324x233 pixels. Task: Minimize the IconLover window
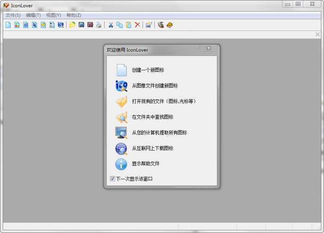click(x=287, y=4)
